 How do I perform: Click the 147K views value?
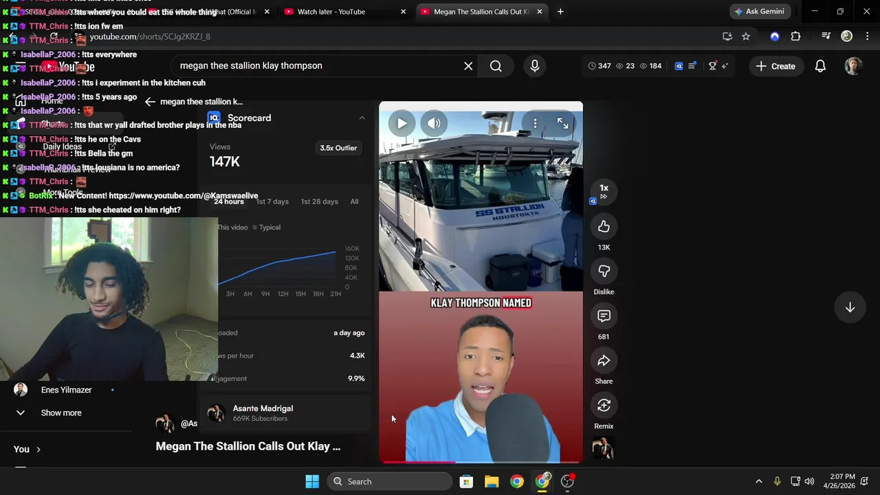tap(225, 162)
